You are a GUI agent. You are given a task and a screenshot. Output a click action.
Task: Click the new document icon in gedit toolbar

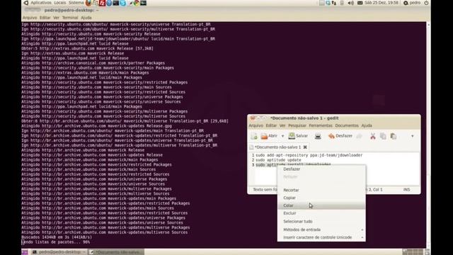pos(254,136)
